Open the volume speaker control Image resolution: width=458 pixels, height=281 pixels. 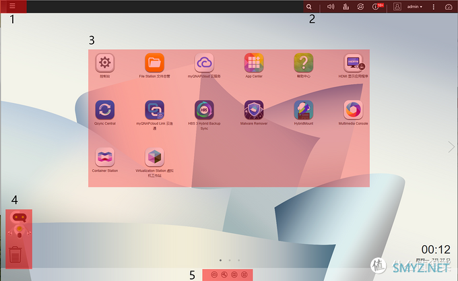(331, 7)
